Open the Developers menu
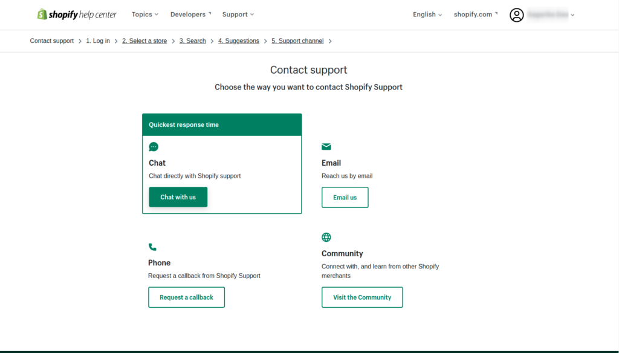Screen dimensions: 619x353 click(190, 14)
